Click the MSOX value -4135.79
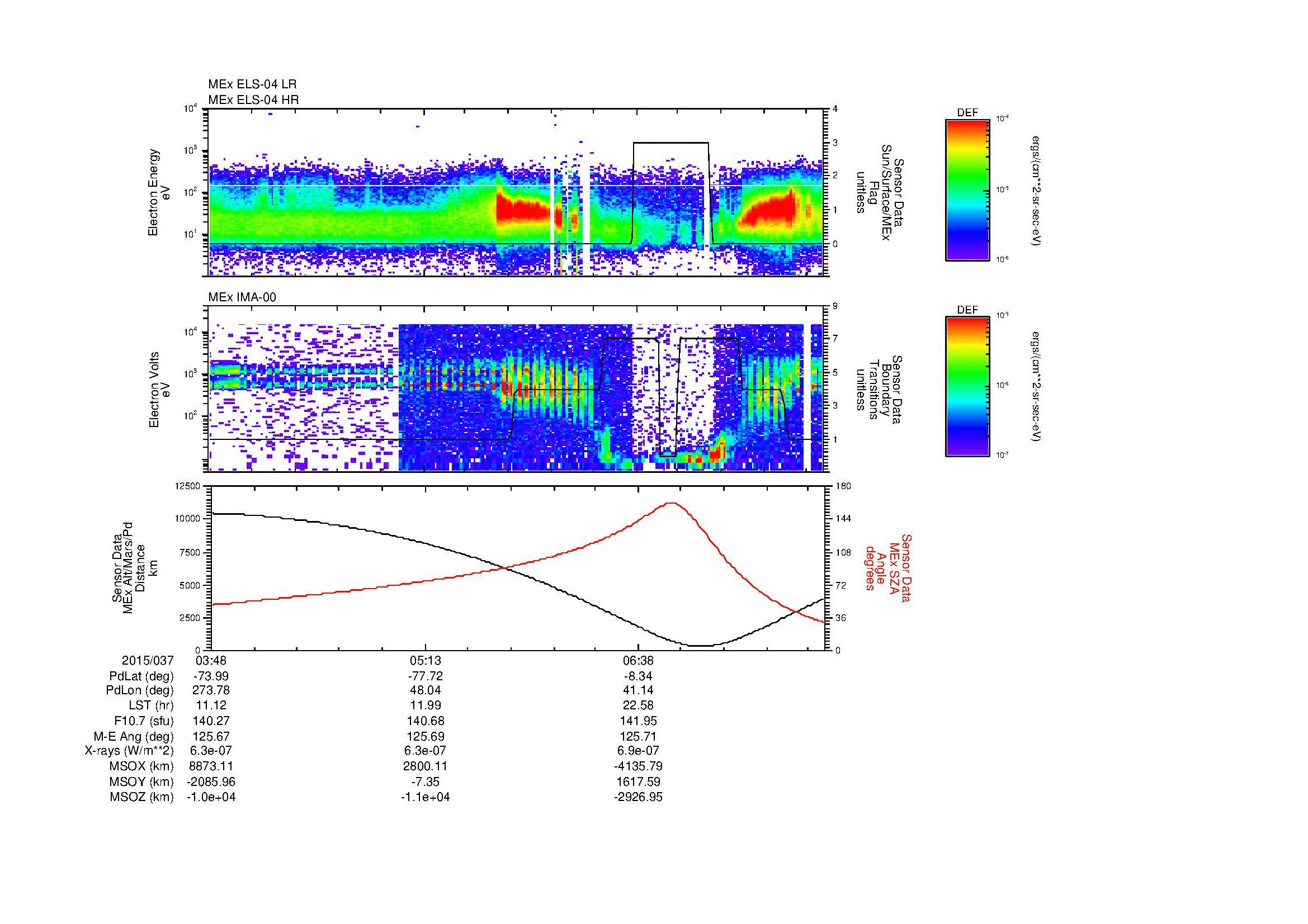Screen dimensions: 1308x924 coord(638,766)
